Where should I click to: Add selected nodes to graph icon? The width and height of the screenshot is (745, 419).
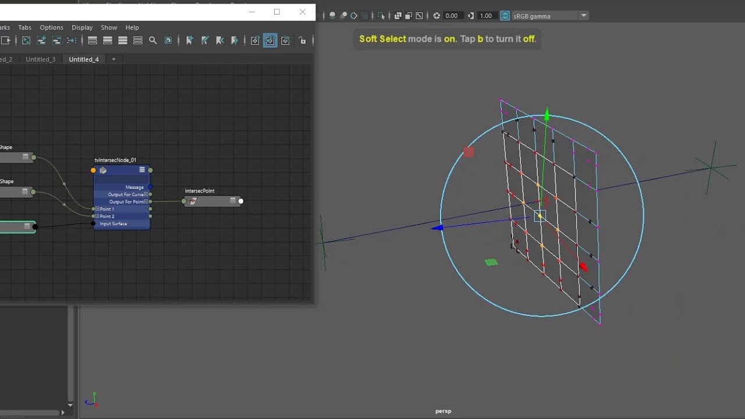click(41, 40)
